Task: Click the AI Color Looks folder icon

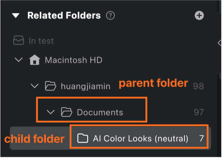Action: click(83, 138)
